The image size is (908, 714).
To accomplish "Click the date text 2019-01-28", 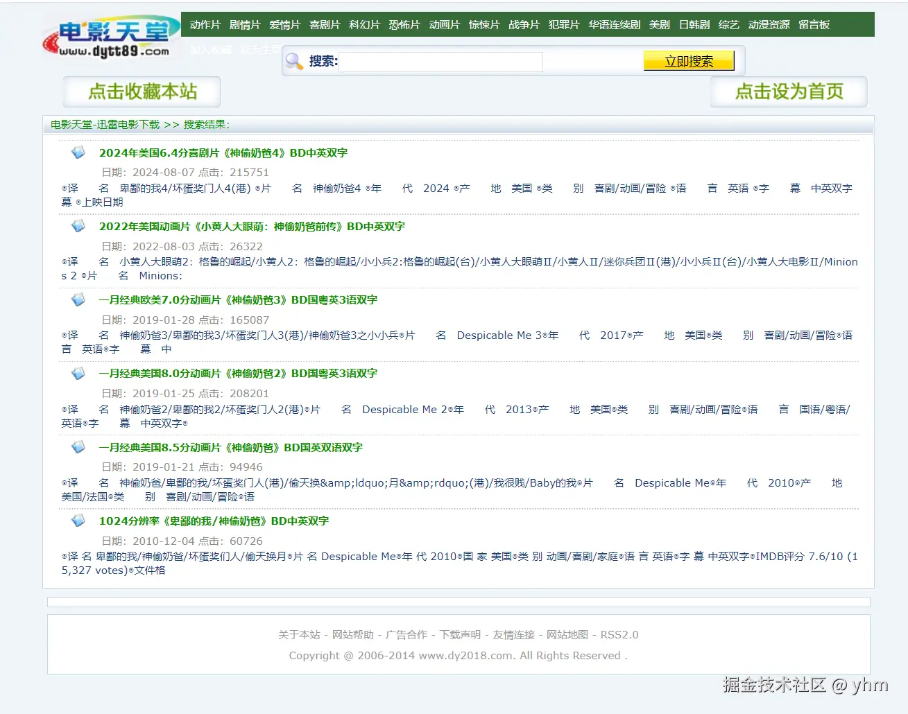I will (x=164, y=320).
